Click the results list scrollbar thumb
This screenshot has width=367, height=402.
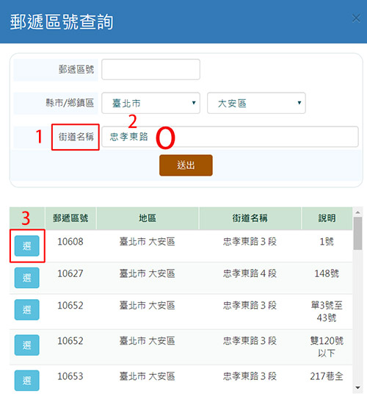tap(357, 233)
